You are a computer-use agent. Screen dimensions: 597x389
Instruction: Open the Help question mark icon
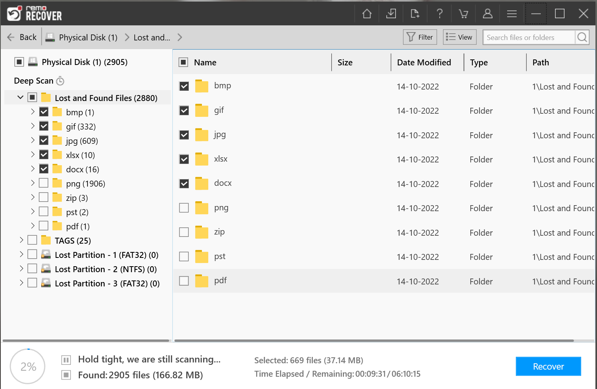pyautogui.click(x=439, y=14)
